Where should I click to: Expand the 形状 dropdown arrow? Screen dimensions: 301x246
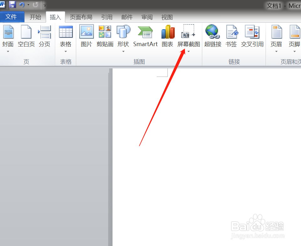pyautogui.click(x=123, y=51)
